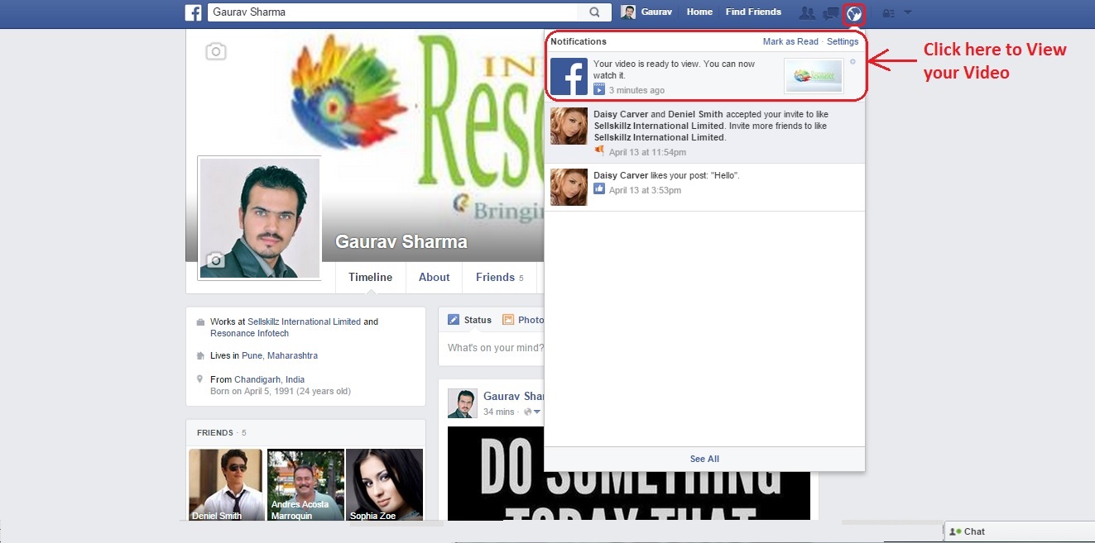
Task: Open the Facebook logo home icon
Action: (193, 12)
